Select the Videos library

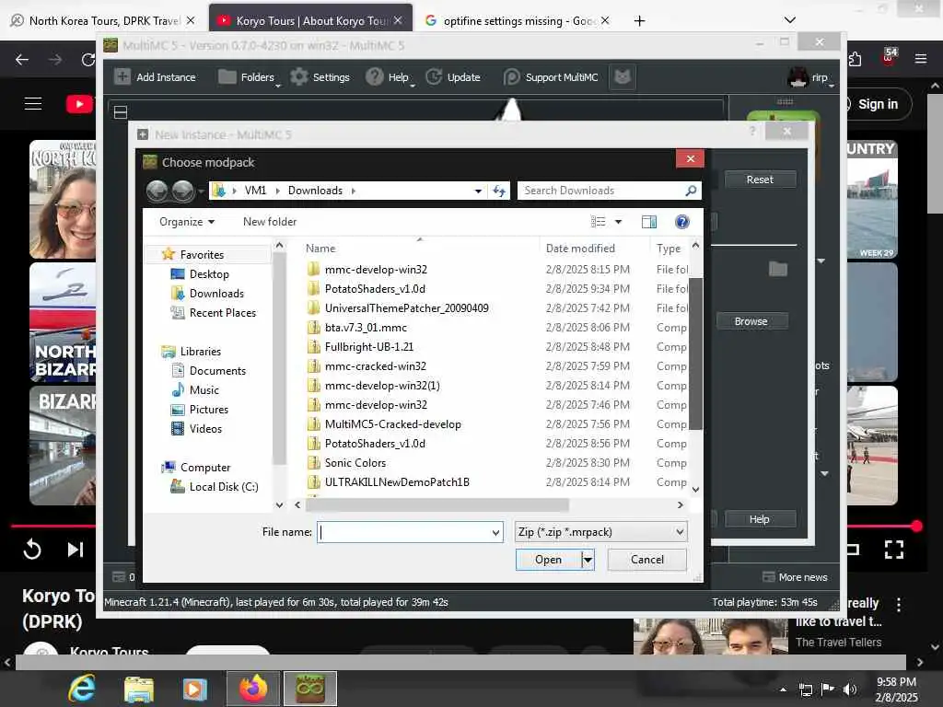point(205,429)
